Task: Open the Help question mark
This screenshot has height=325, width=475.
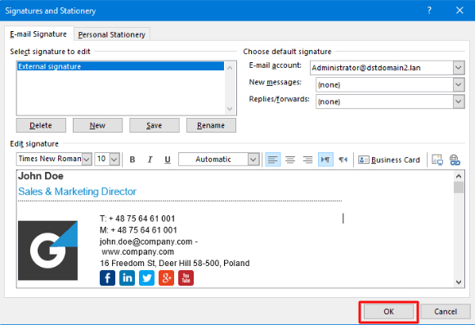Action: coord(429,11)
